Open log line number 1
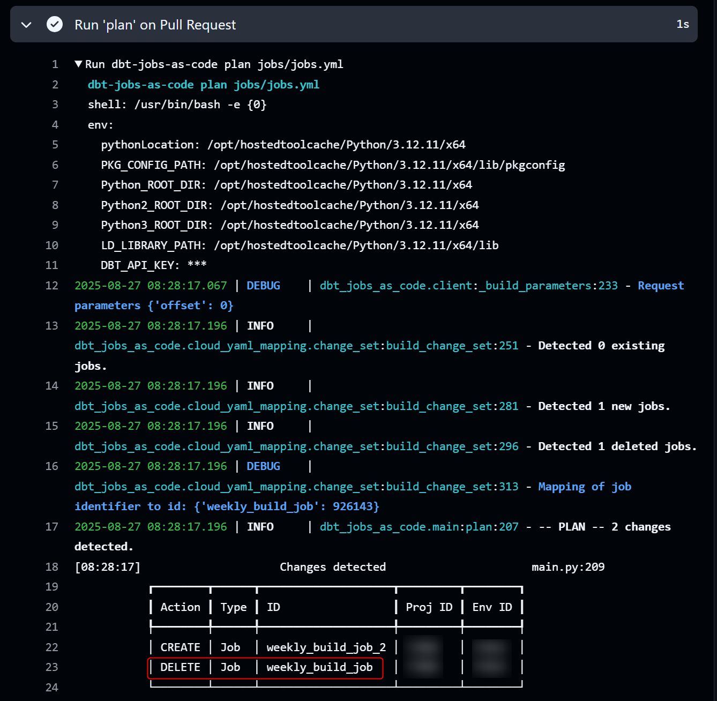 pos(55,64)
